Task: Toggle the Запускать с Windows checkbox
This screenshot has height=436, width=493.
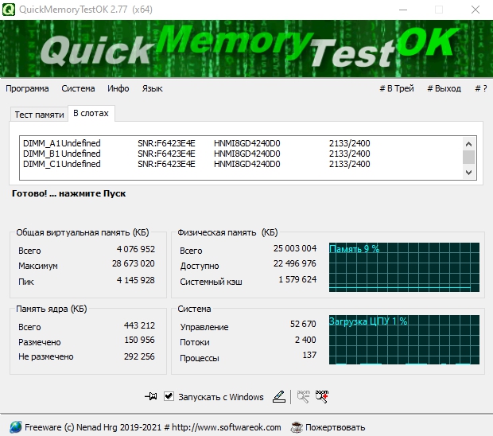Action: [x=169, y=396]
